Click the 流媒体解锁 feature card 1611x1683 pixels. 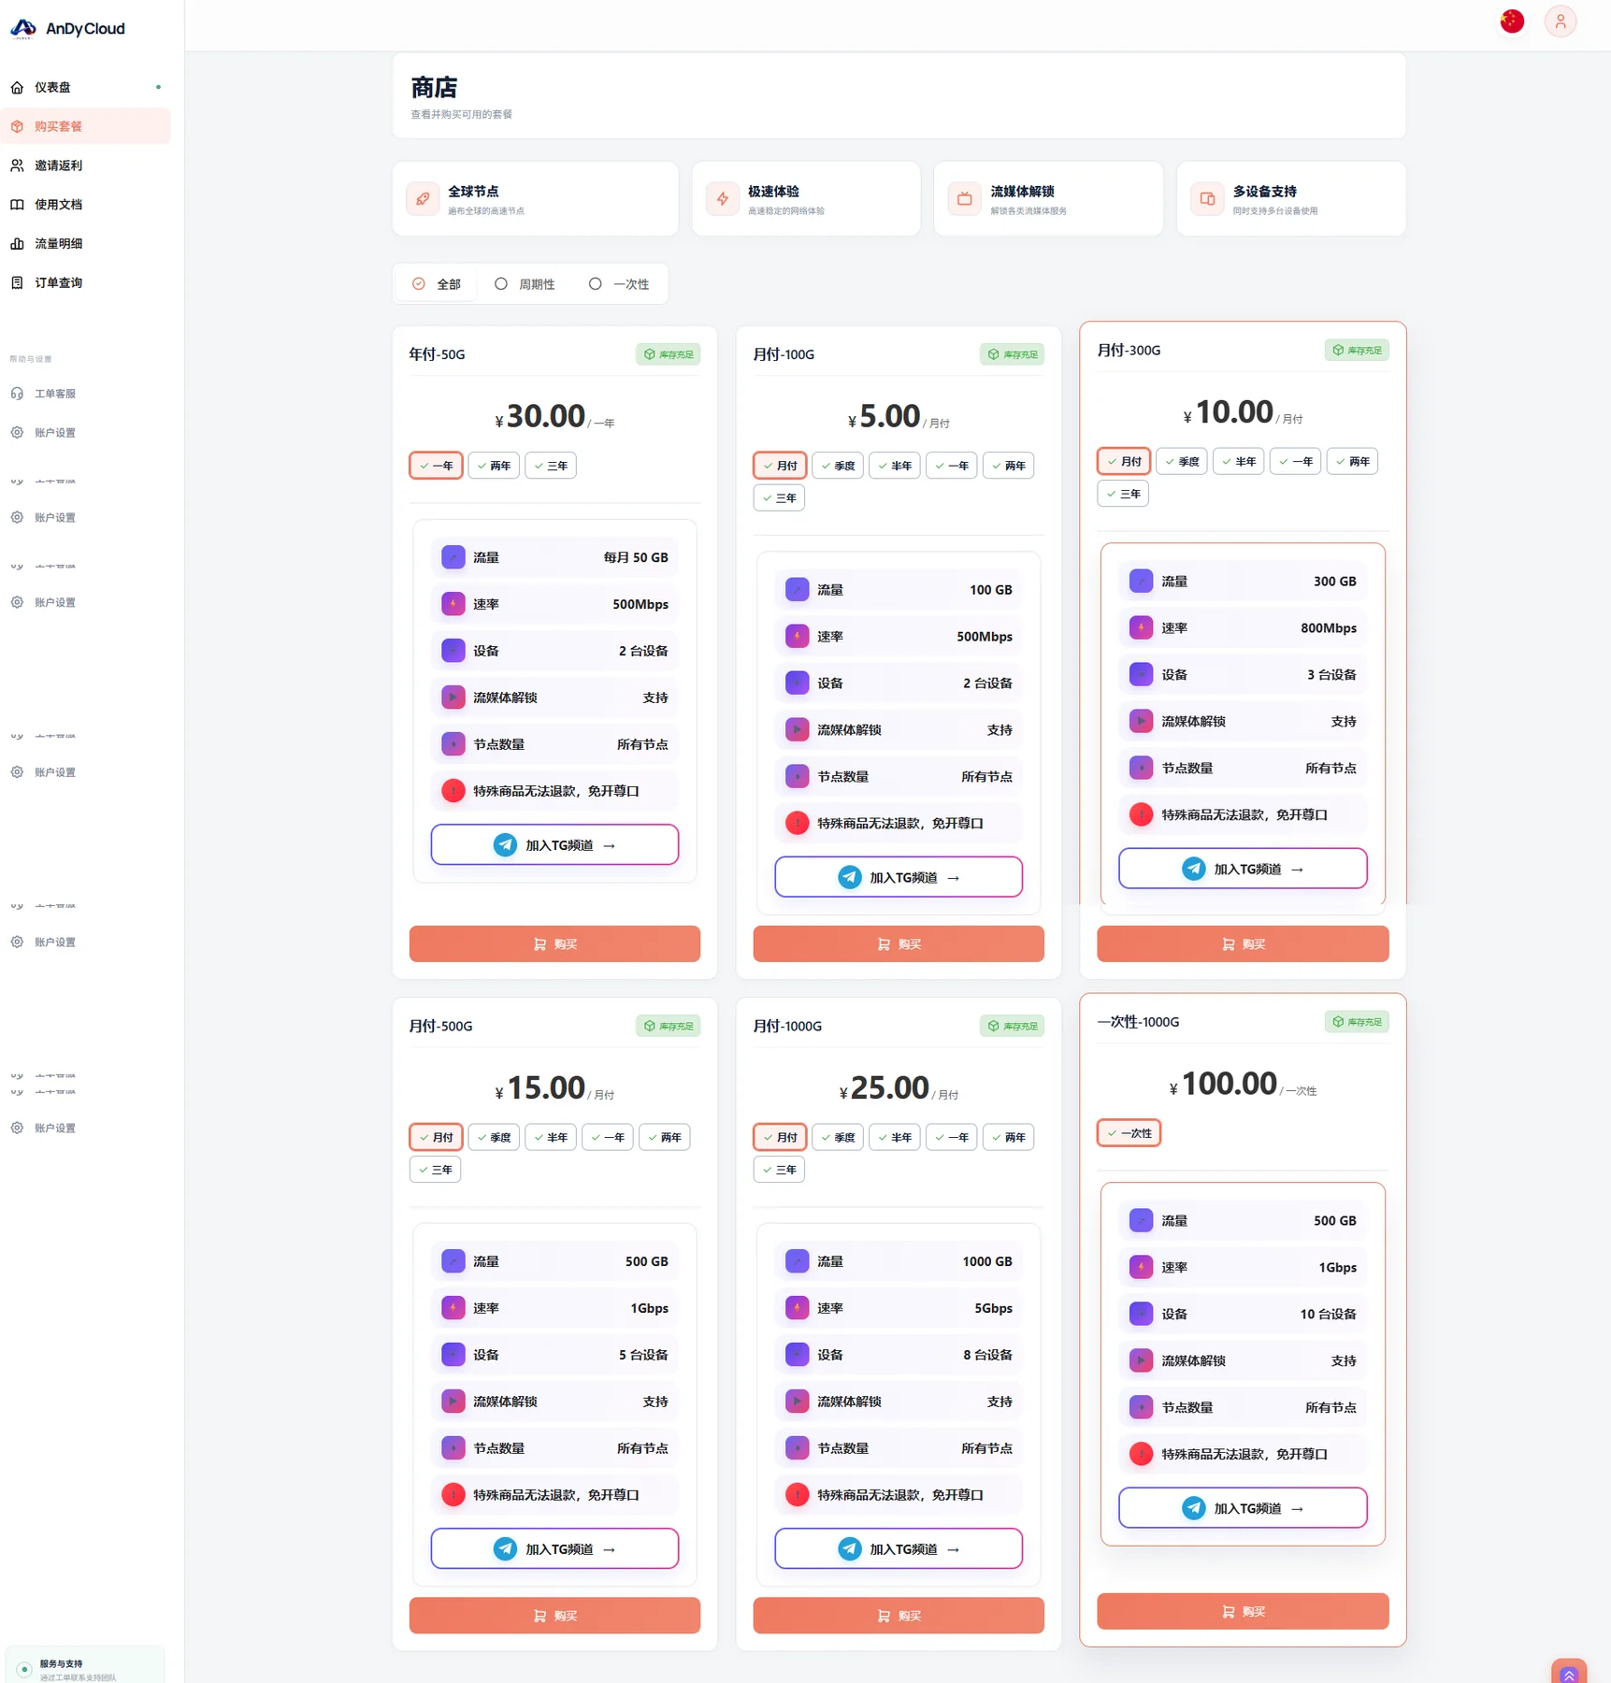pyautogui.click(x=1048, y=199)
